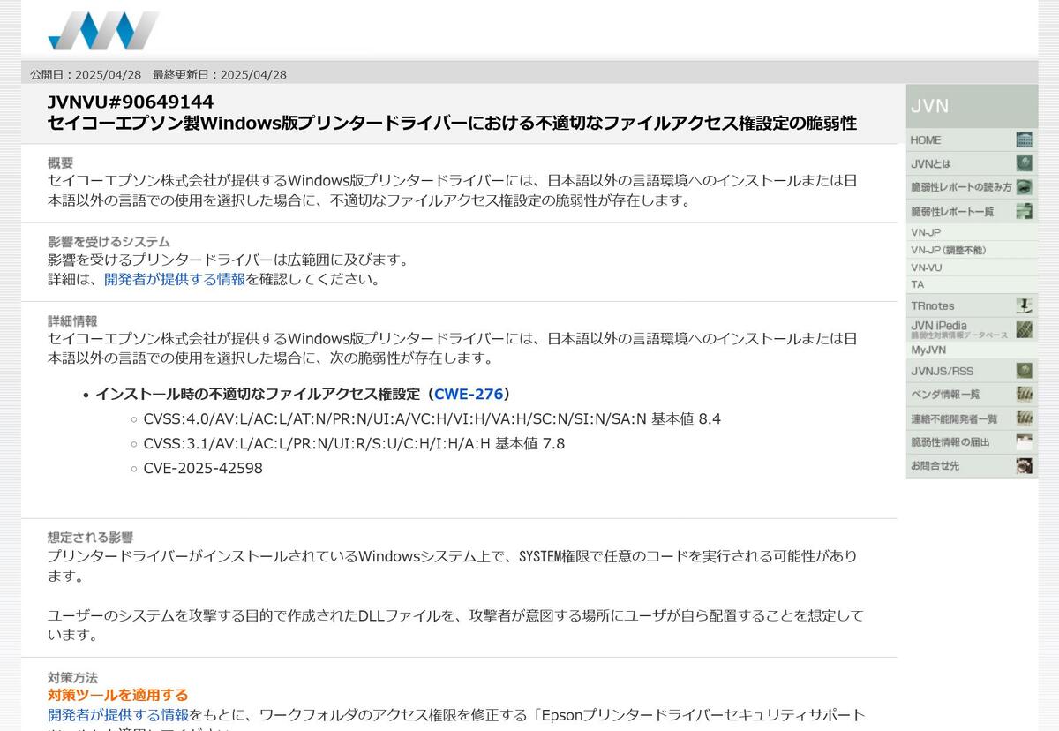
Task: Open the CWE-276 link
Action: 469,394
